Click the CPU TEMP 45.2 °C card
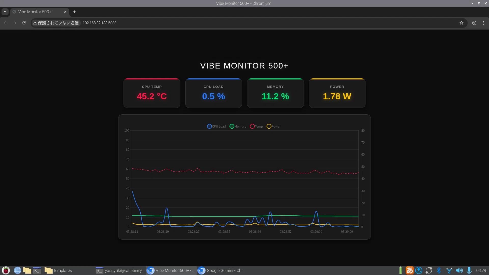The height and width of the screenshot is (275, 489). tap(152, 93)
